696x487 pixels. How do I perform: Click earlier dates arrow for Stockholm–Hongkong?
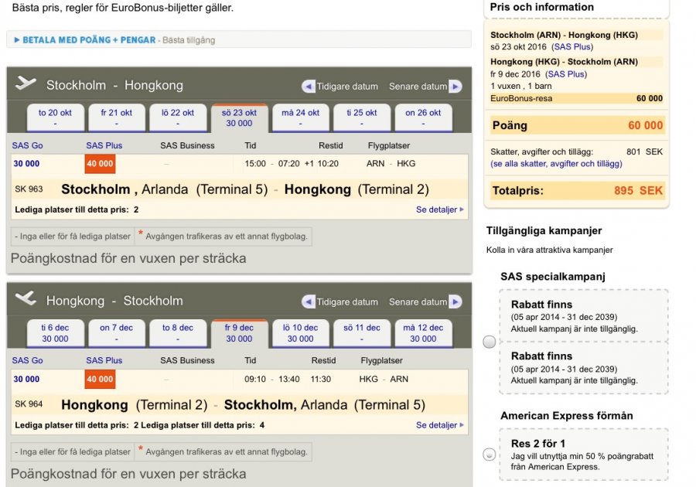309,87
